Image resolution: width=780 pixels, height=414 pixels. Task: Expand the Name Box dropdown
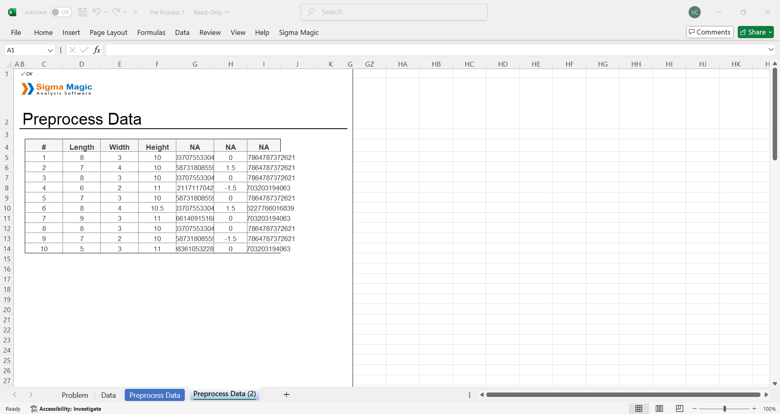coord(50,50)
